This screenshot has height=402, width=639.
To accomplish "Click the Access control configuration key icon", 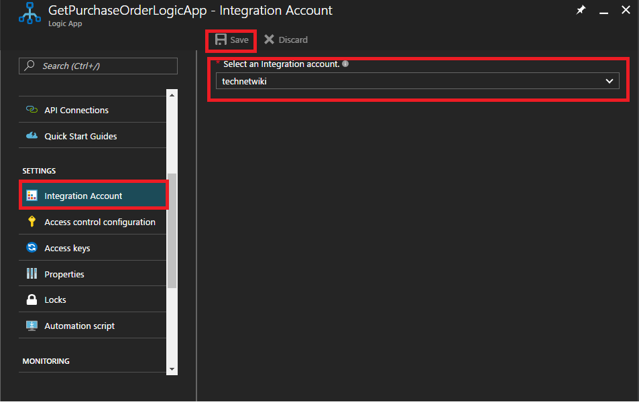I will pyautogui.click(x=32, y=222).
